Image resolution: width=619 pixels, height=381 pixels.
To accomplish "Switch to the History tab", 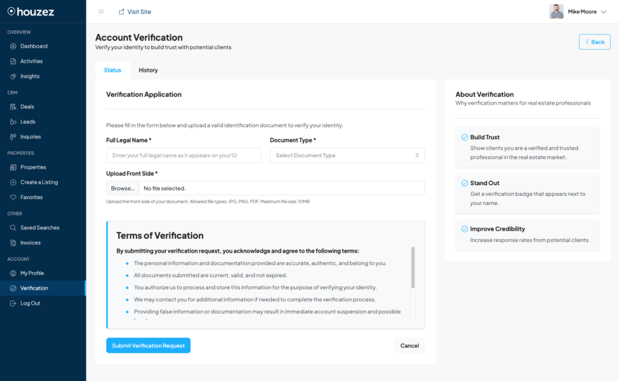I will [x=148, y=70].
